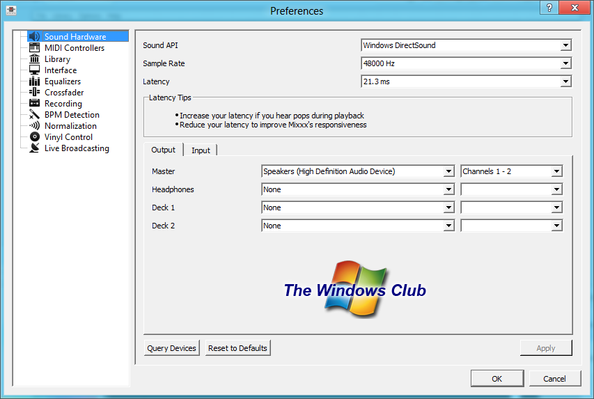The width and height of the screenshot is (594, 399).
Task: Click the MIDI Controllers keyboard icon
Action: coord(35,47)
